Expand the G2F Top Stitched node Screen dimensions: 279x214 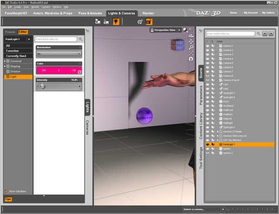(218, 140)
